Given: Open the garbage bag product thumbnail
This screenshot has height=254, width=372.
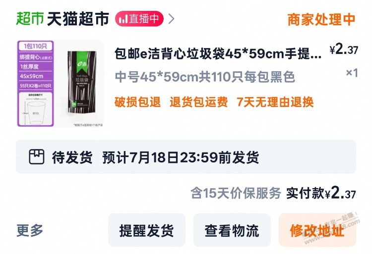Looking at the screenshot, I should click(61, 84).
